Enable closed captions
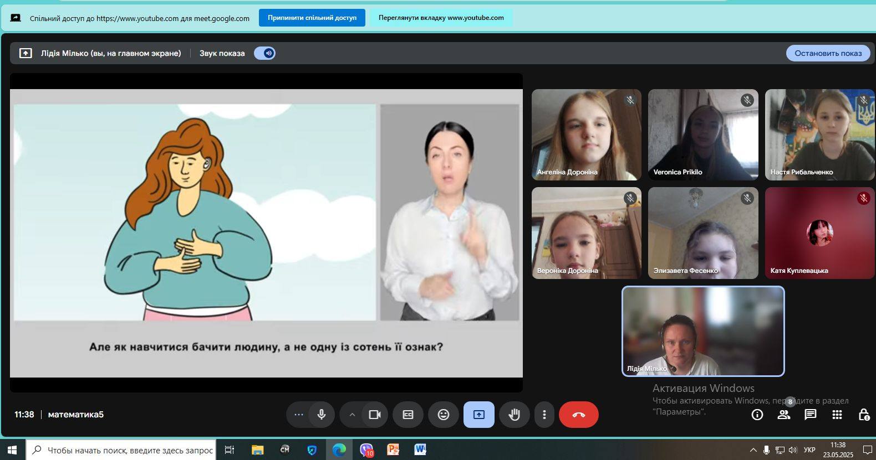The height and width of the screenshot is (460, 876). pyautogui.click(x=408, y=415)
